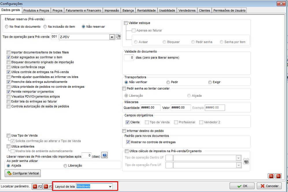This screenshot has width=288, height=192.
Task: Open Faturamento e Financeiro tab
Action: coord(83,10)
